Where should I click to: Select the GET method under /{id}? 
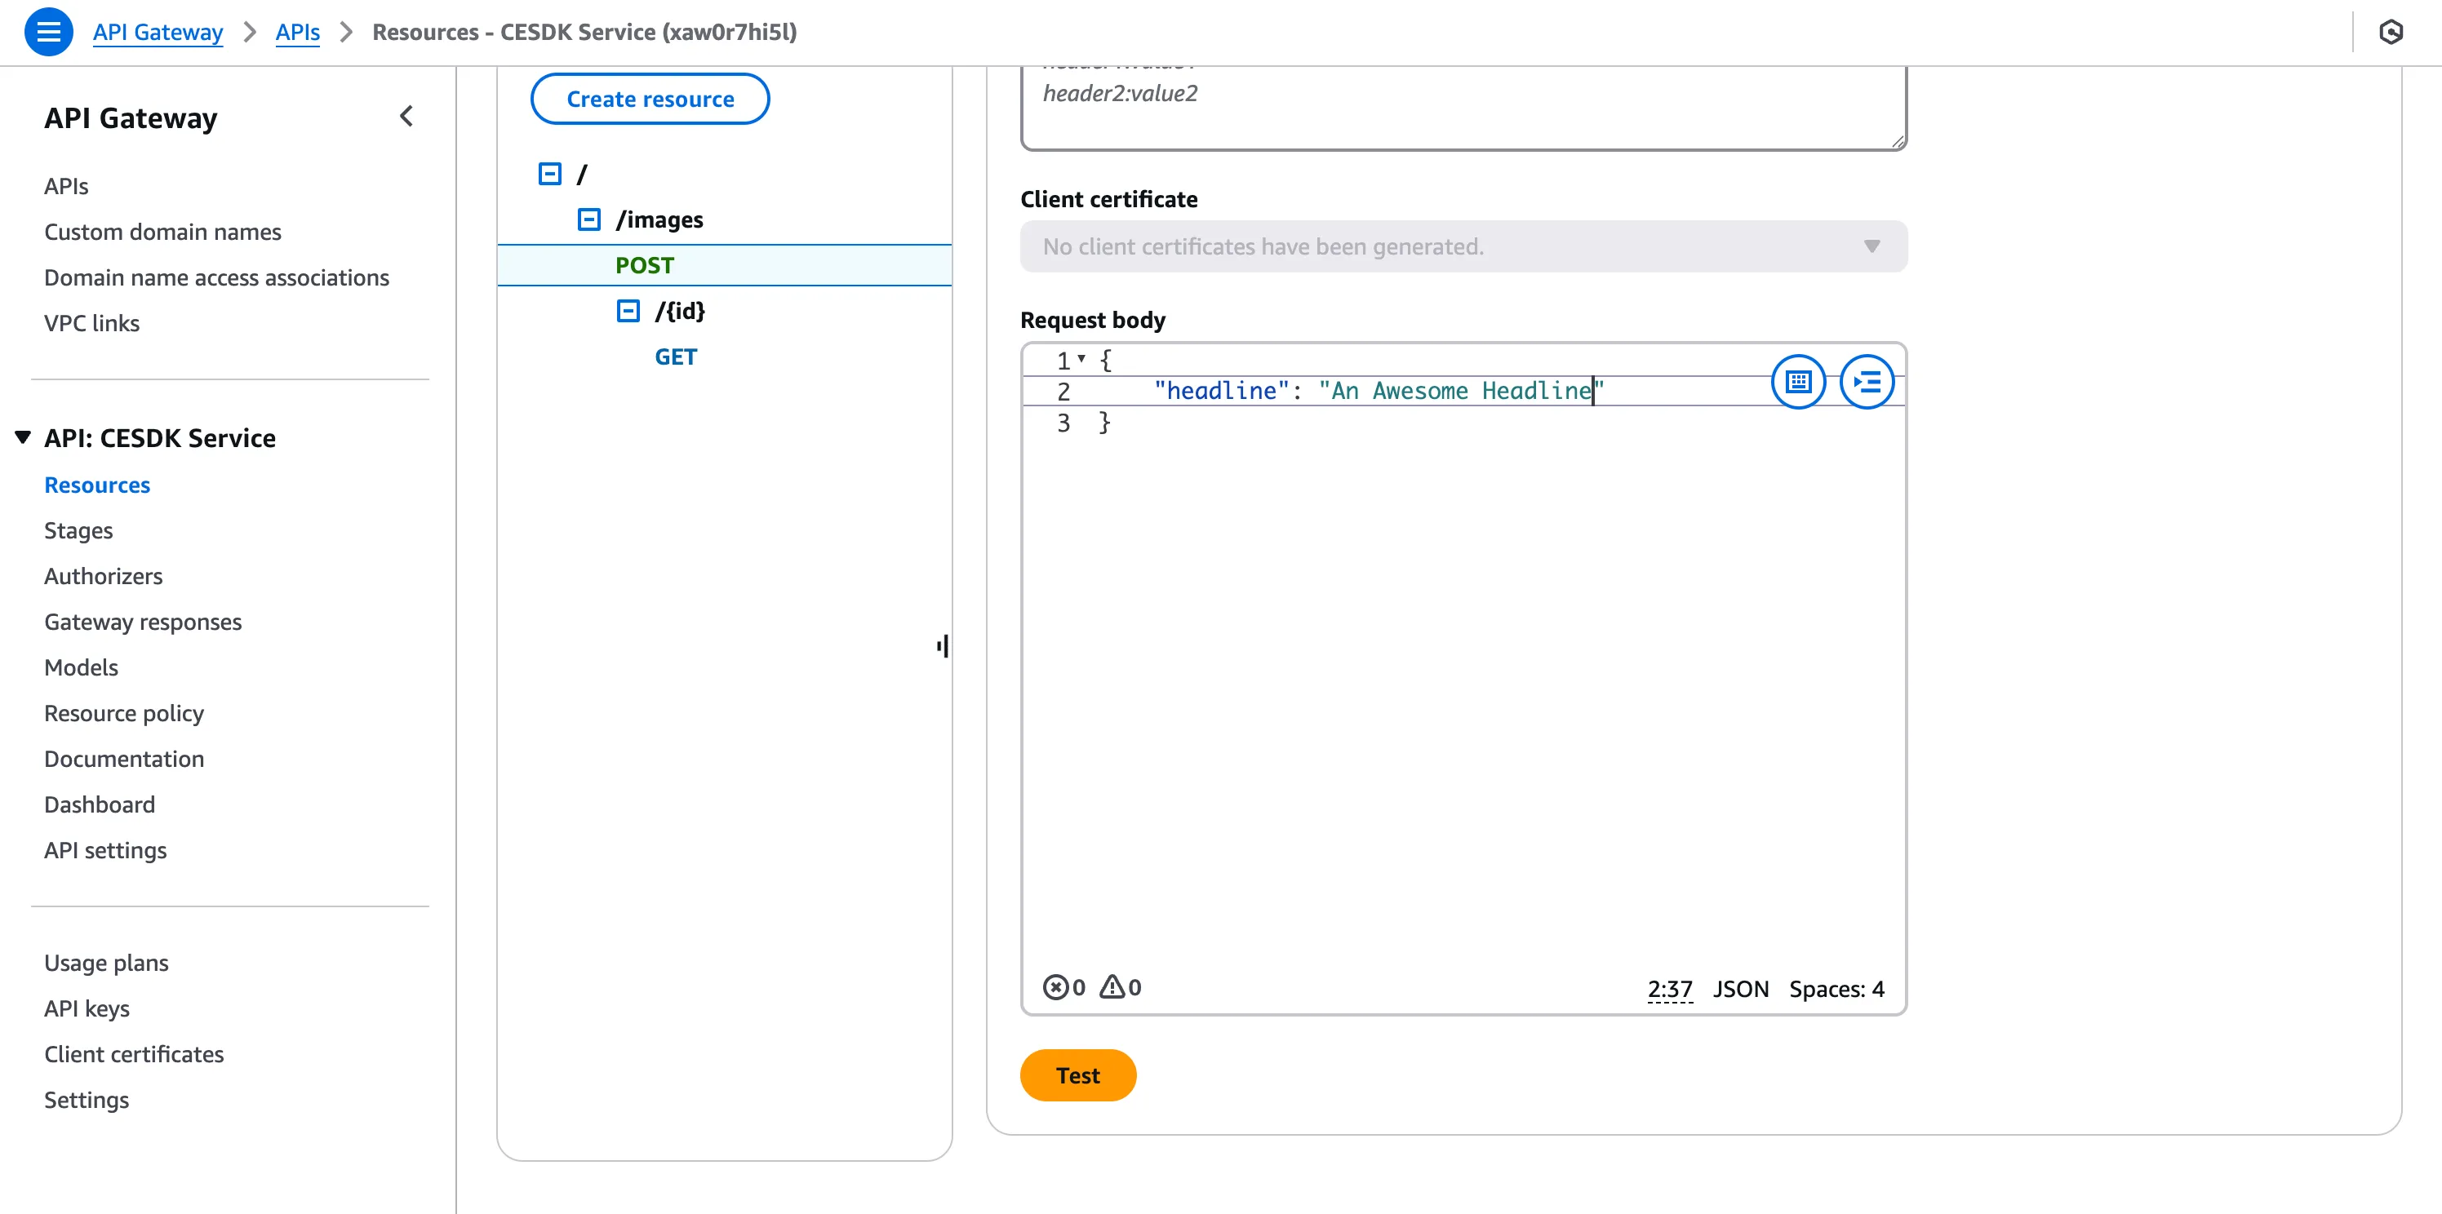(676, 357)
